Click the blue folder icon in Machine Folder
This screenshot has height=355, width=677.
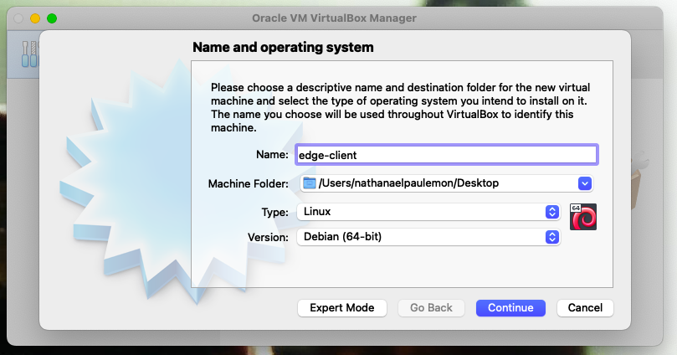click(309, 183)
